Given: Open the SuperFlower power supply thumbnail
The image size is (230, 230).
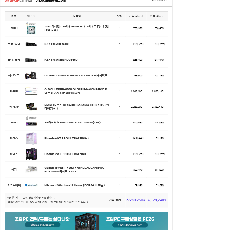Looking at the screenshot, I should (31, 169).
